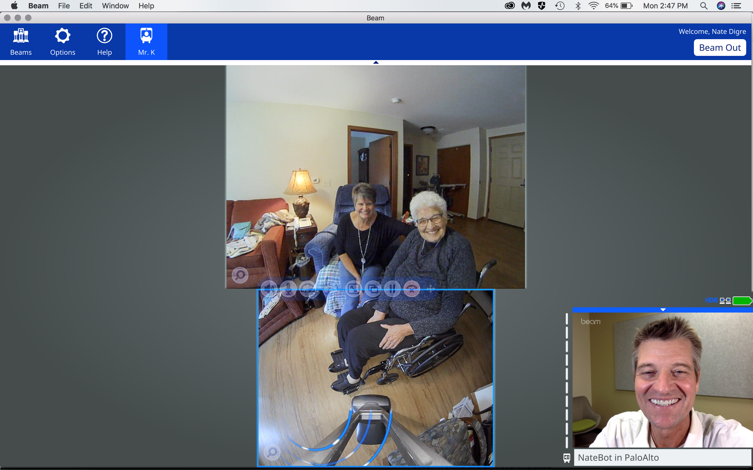Click the Creative Cloud menu bar icon

tap(510, 5)
